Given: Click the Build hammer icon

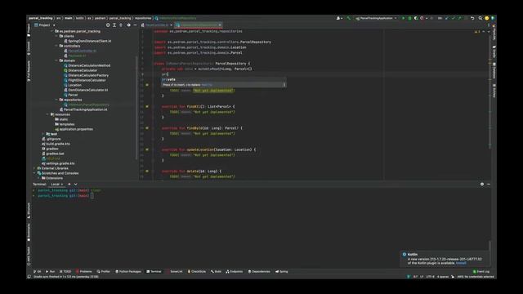Looking at the screenshot, I should 349,18.
